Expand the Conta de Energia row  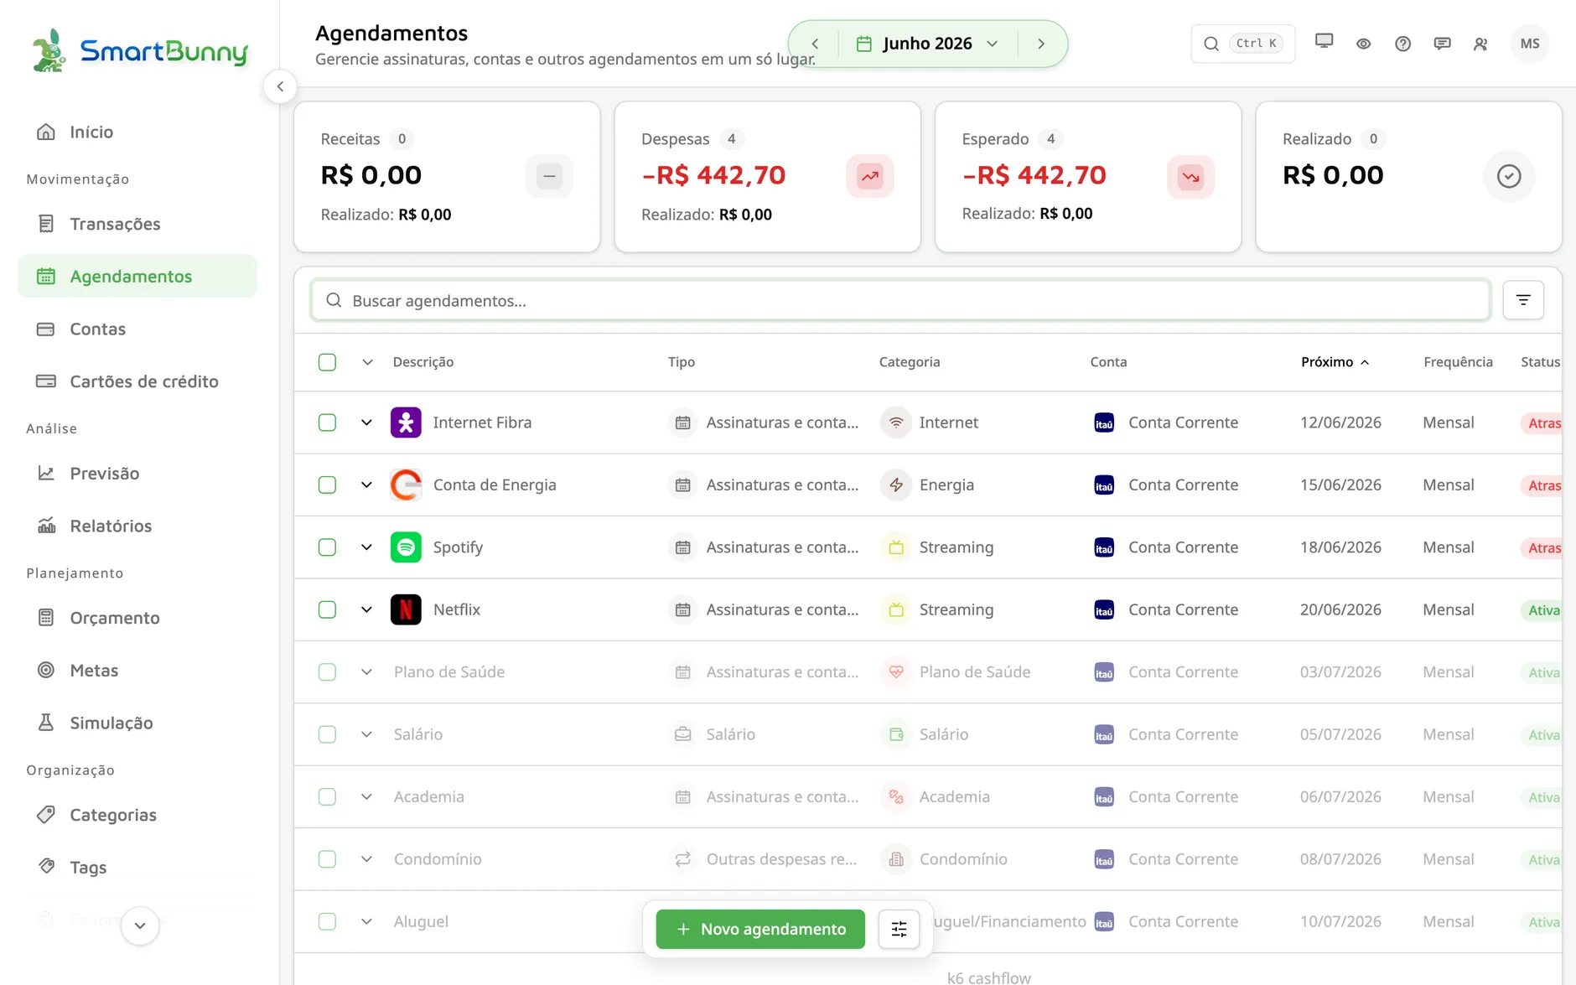point(366,485)
